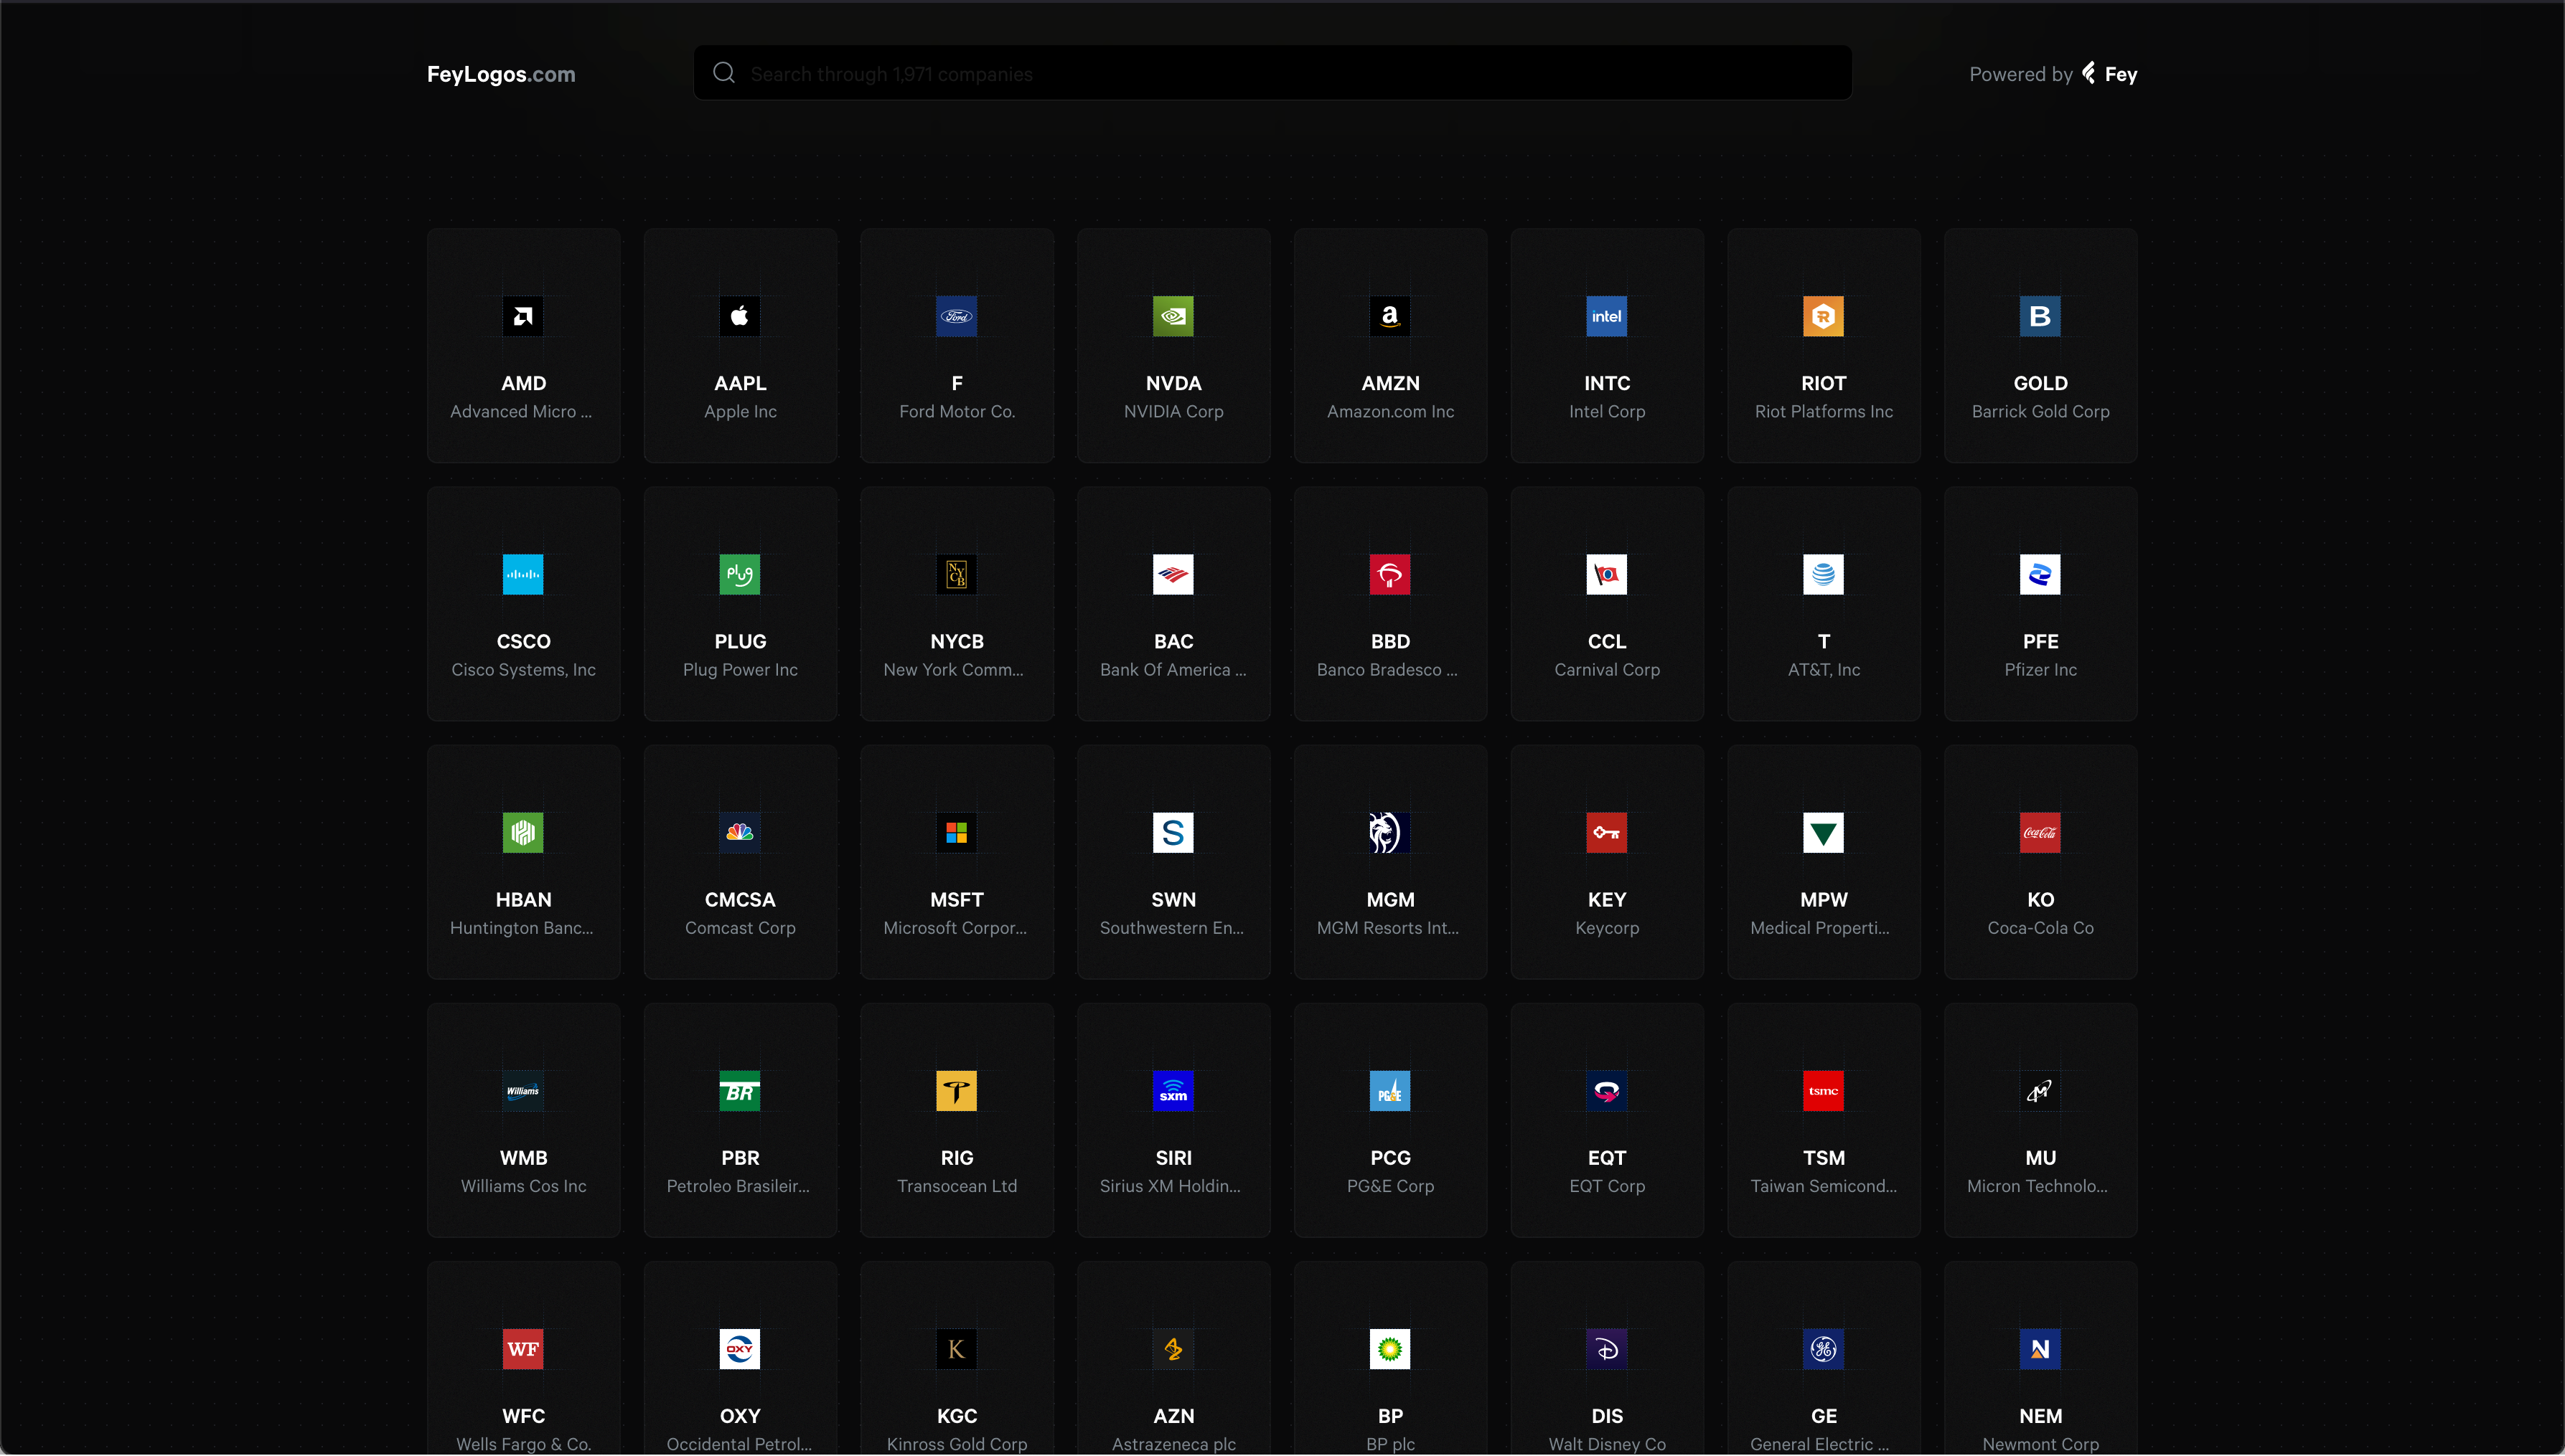Image resolution: width=2565 pixels, height=1456 pixels.
Task: Open the Wells Fargo logo icon
Action: pos(523,1348)
